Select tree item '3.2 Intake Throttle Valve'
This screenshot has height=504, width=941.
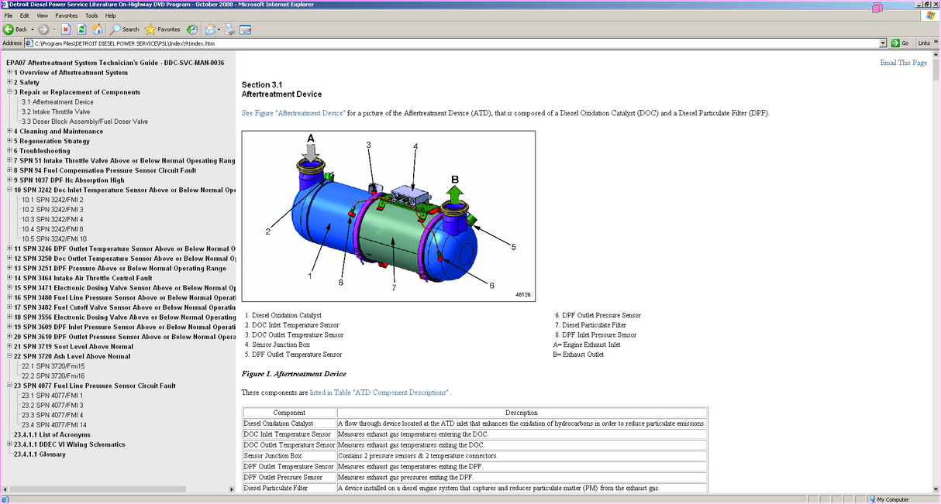click(57, 111)
